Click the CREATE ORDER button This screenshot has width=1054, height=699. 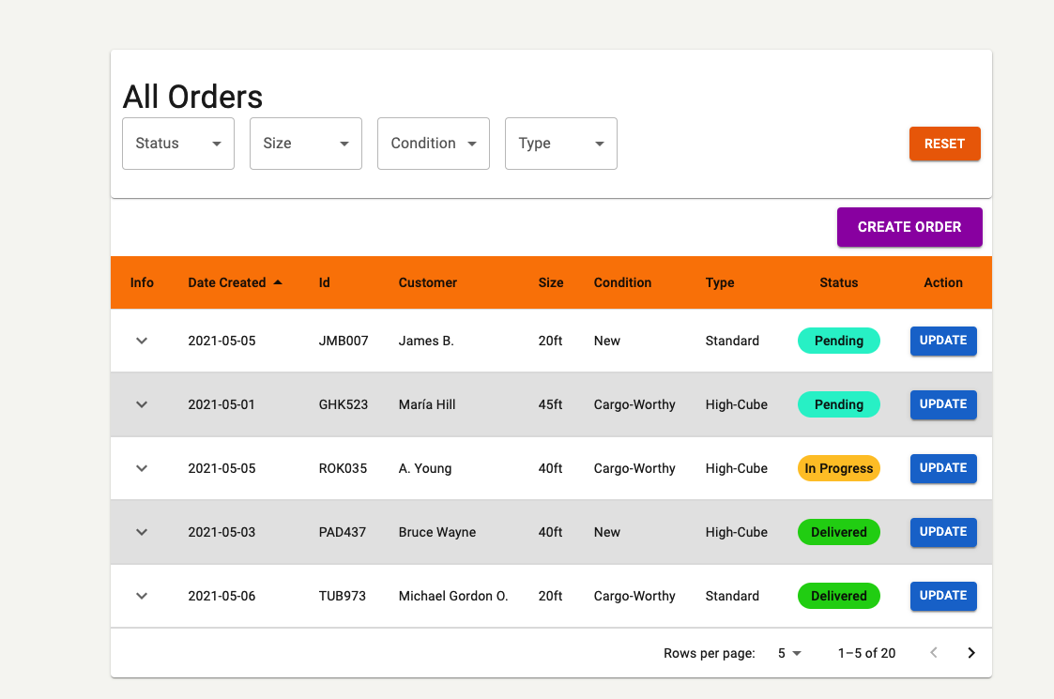tap(909, 227)
